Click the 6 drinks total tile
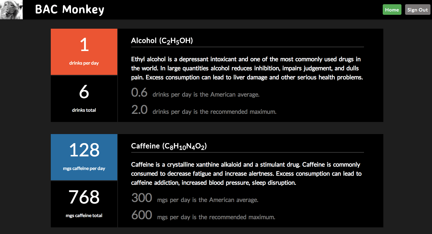 84,99
